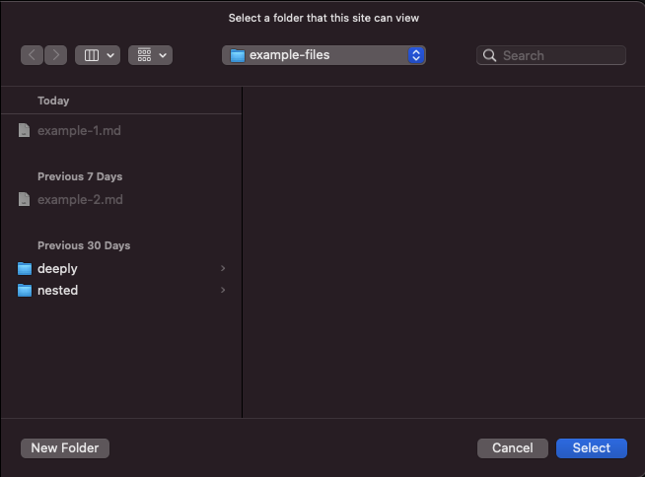Click the document icon for example-1.md

pos(25,130)
